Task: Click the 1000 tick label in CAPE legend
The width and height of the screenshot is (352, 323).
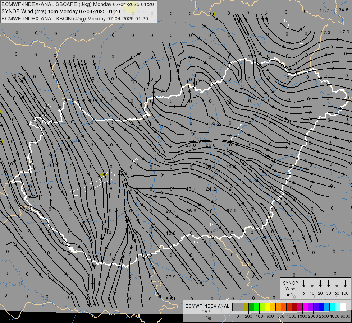Action: (292, 316)
